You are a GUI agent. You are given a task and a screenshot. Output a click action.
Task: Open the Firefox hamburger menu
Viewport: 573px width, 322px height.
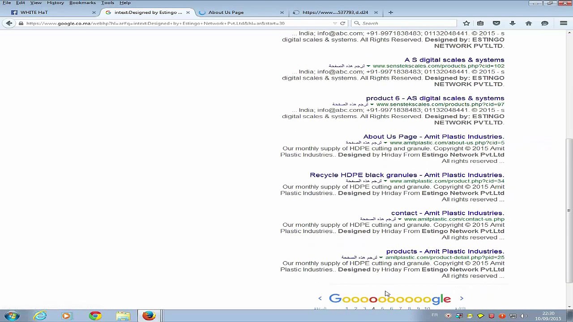pyautogui.click(x=564, y=23)
